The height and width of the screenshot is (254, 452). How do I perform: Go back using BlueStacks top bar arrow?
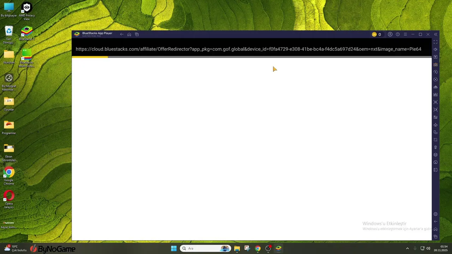coord(122,34)
